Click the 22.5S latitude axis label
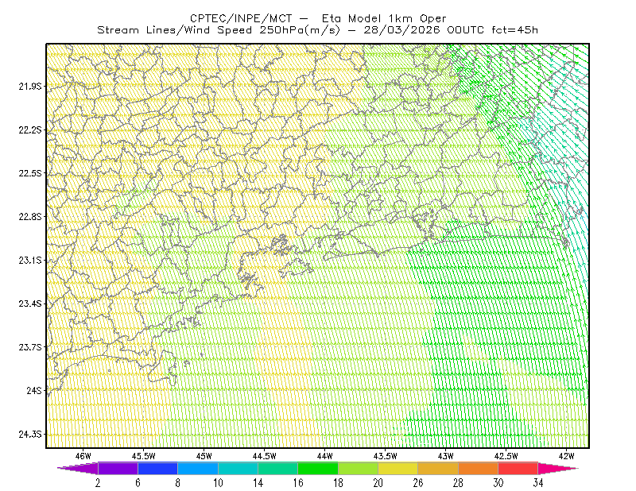Screen dimensions: 636x491 [29, 173]
